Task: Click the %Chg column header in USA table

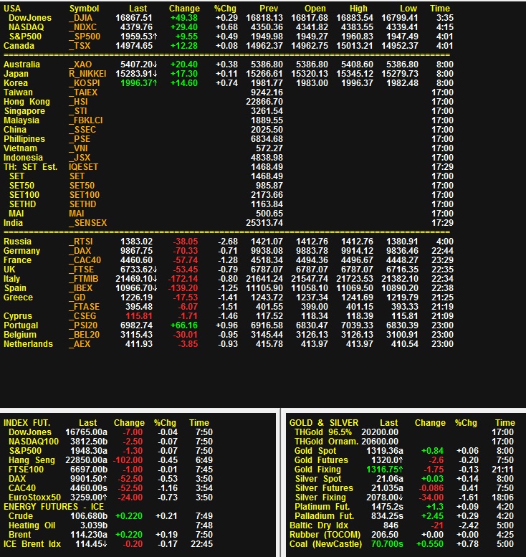Action: [225, 9]
